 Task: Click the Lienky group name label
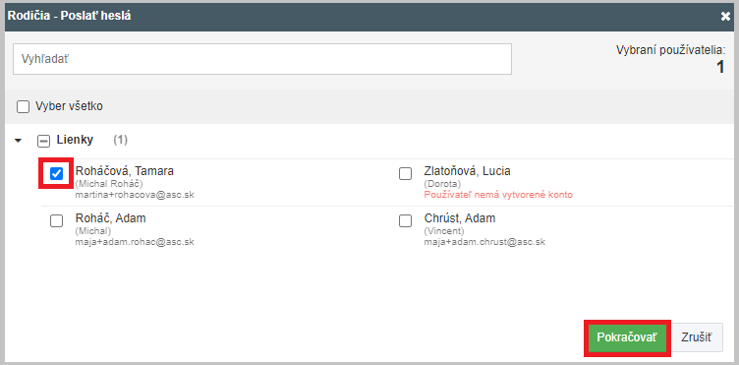[75, 140]
